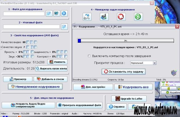Open source file browse icon in section 1

point(49,13)
